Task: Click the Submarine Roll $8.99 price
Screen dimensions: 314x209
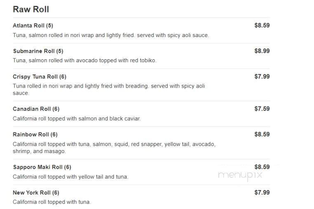Action: pyautogui.click(x=262, y=51)
